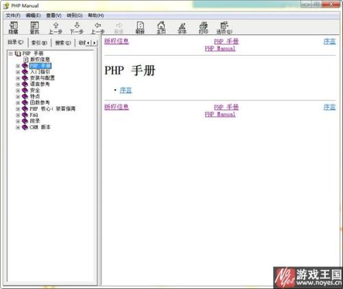343x289 pixels.
Task: Select the highlighted PHP 手册 tree entry
Action: 40,66
